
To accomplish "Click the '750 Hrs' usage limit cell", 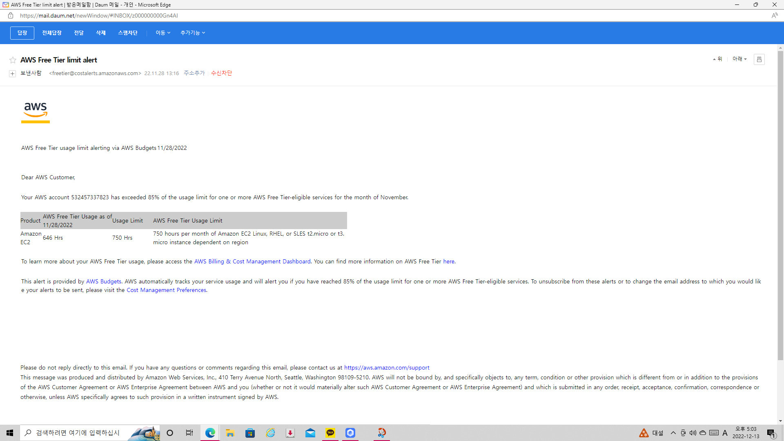I will coord(122,238).
